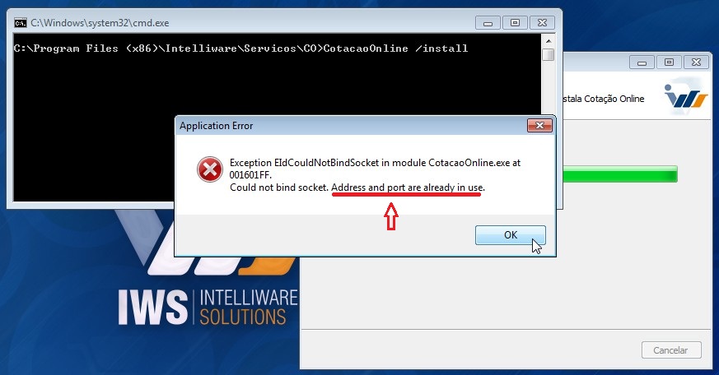The height and width of the screenshot is (375, 719).
Task: Click the underlined 'Address and port' message
Action: [x=408, y=187]
